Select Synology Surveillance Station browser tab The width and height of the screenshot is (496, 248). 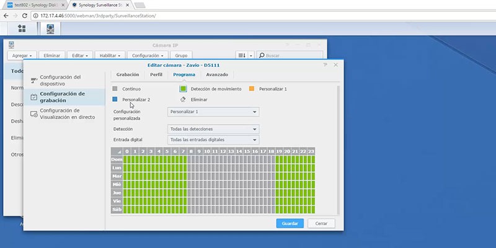pyautogui.click(x=99, y=5)
